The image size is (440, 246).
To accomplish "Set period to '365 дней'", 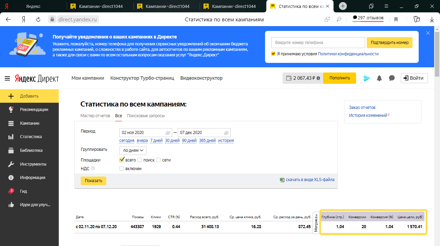I will pyautogui.click(x=207, y=141).
